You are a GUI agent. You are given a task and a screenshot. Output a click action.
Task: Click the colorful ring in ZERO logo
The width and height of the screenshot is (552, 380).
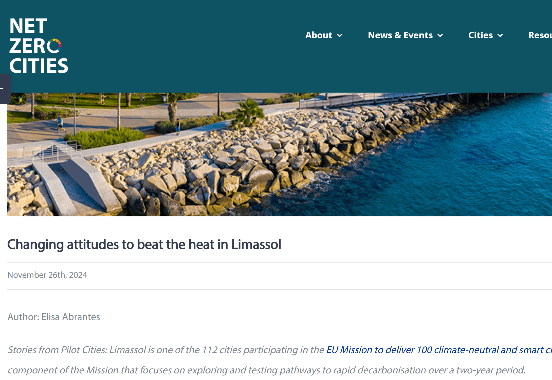click(x=54, y=46)
